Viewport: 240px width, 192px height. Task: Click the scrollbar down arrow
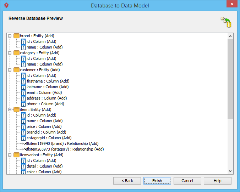[x=230, y=171]
